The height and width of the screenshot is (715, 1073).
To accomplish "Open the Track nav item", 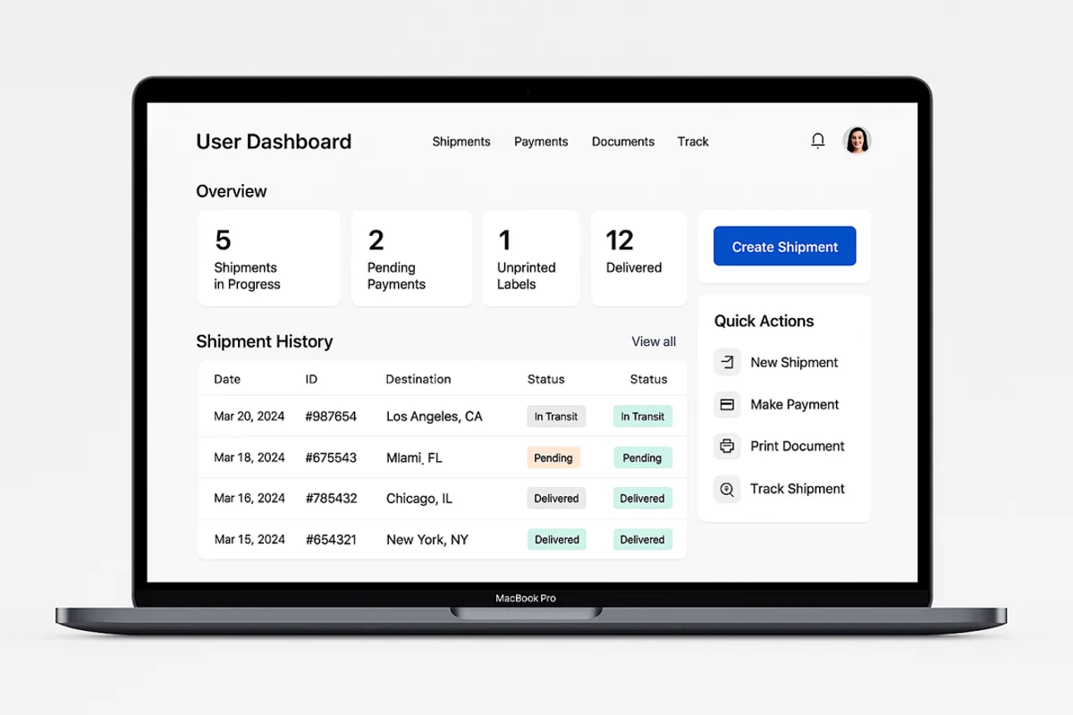I will (693, 141).
